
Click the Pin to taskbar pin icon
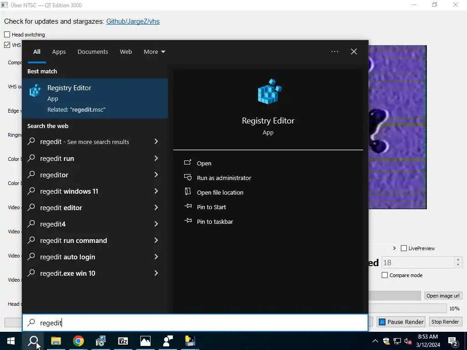tap(188, 221)
